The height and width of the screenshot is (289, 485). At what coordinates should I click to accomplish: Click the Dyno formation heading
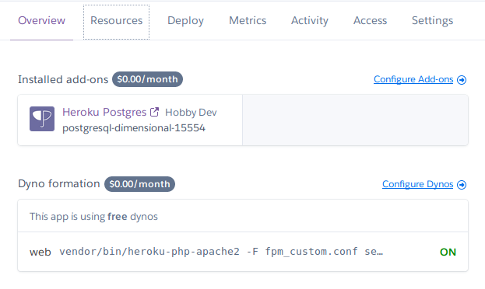point(58,183)
